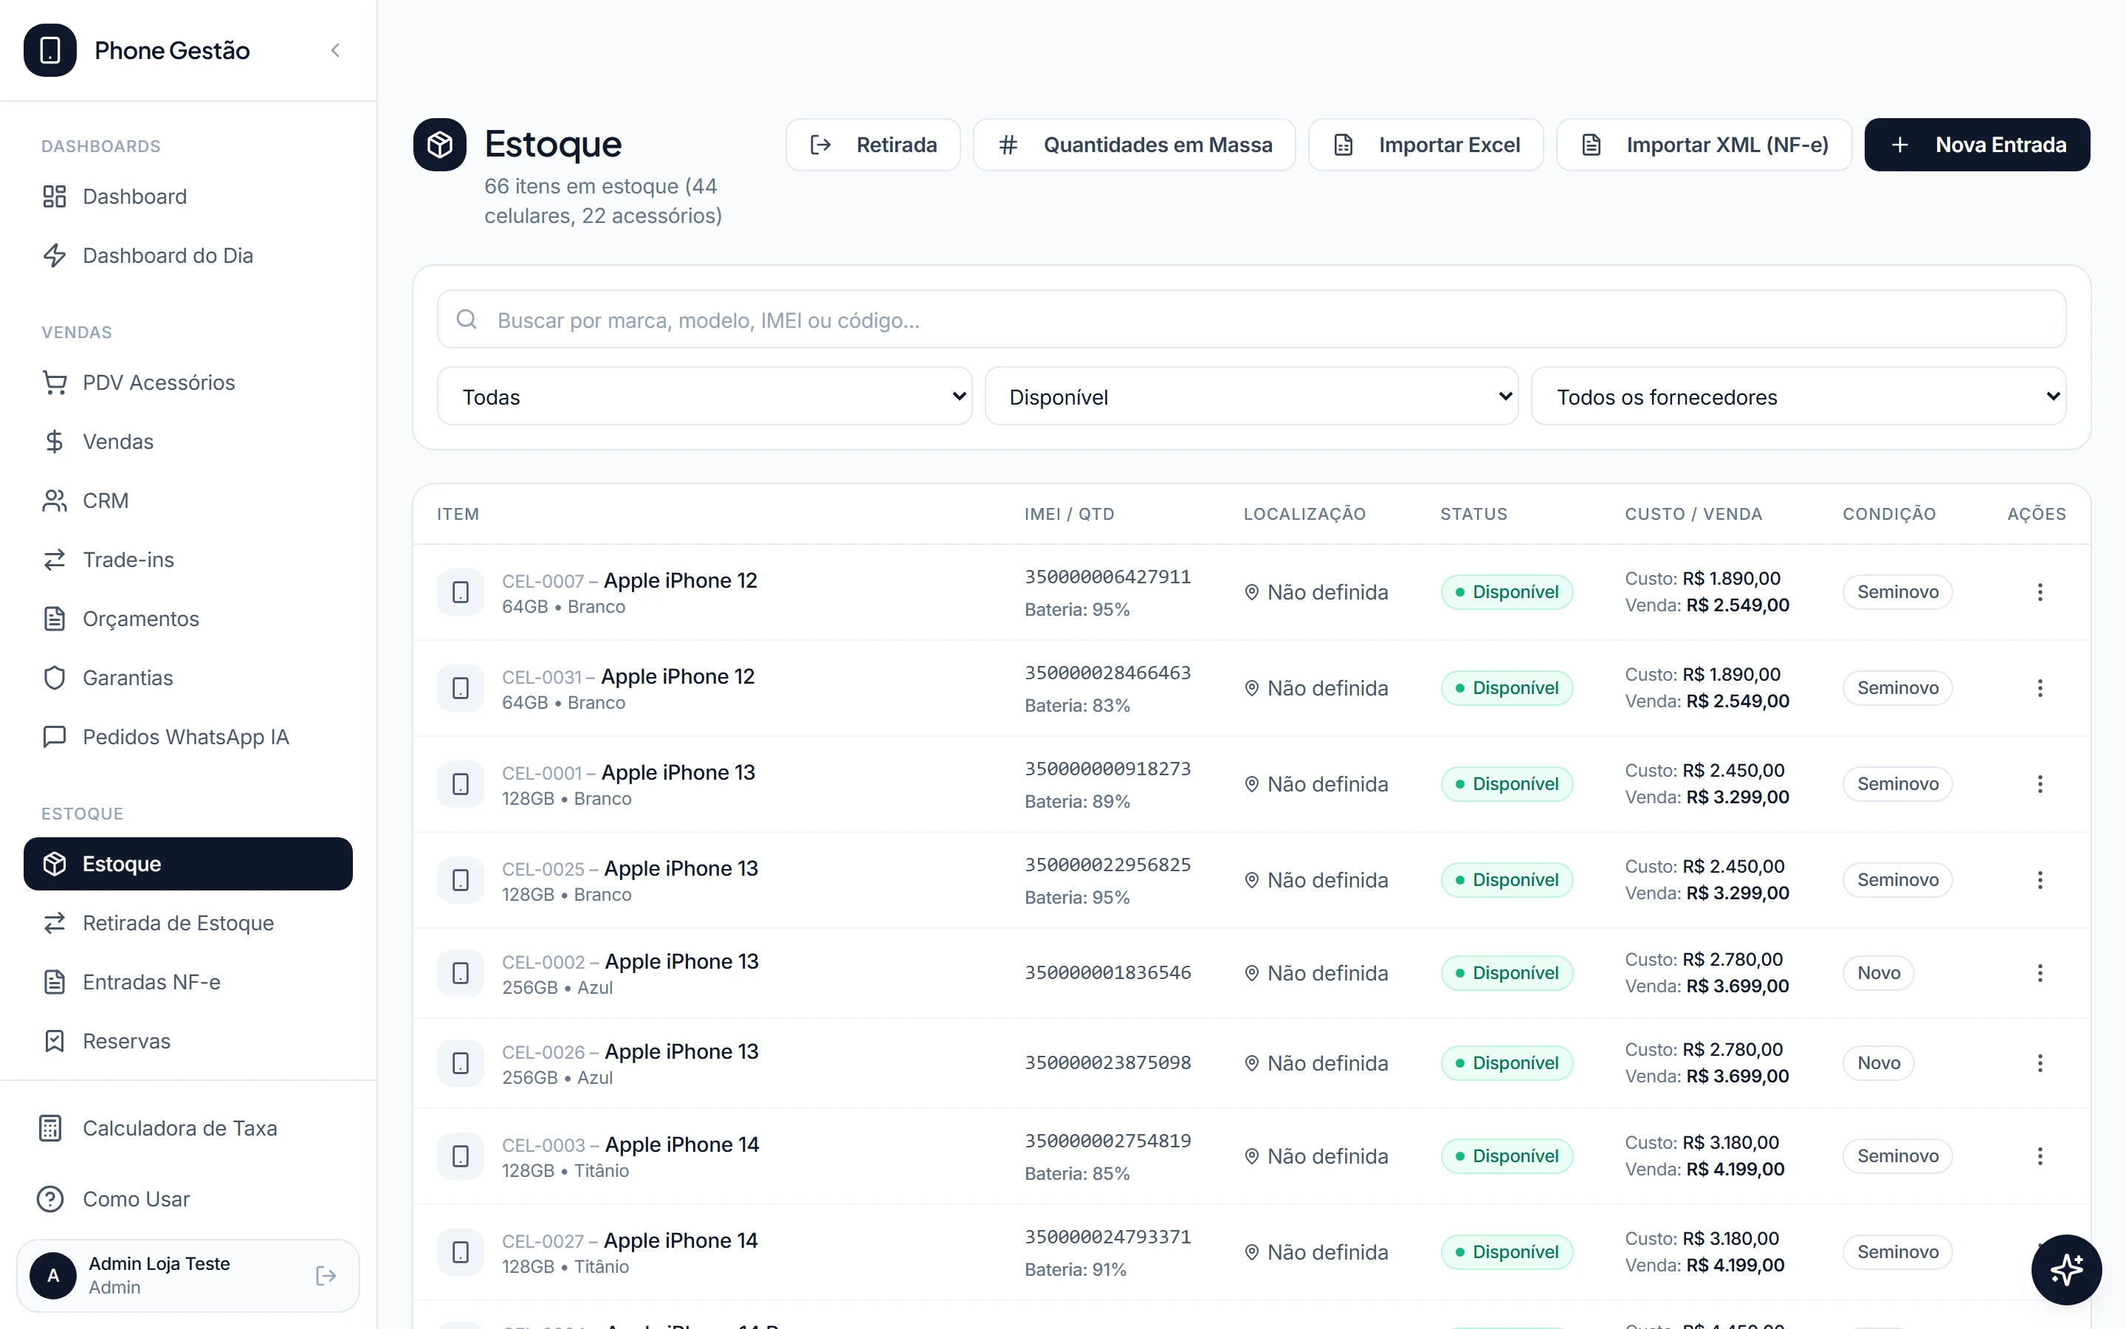Click the phone icon for CEL-0007

[x=461, y=591]
